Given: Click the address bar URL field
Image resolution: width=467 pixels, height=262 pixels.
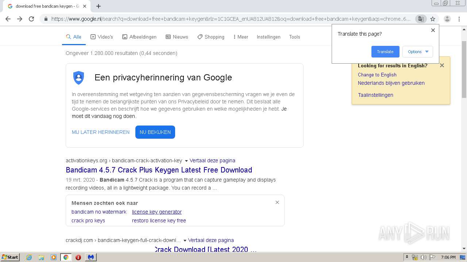Looking at the screenshot, I should [231, 19].
